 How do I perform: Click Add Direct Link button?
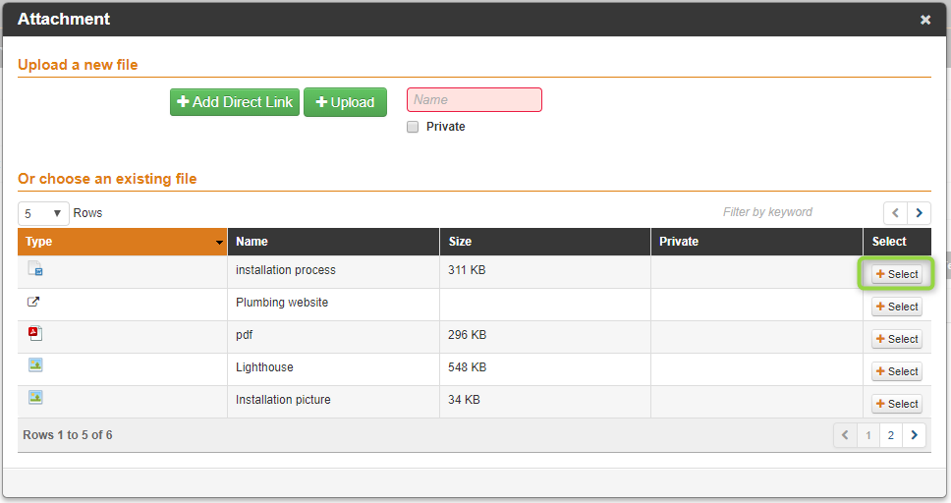235,102
